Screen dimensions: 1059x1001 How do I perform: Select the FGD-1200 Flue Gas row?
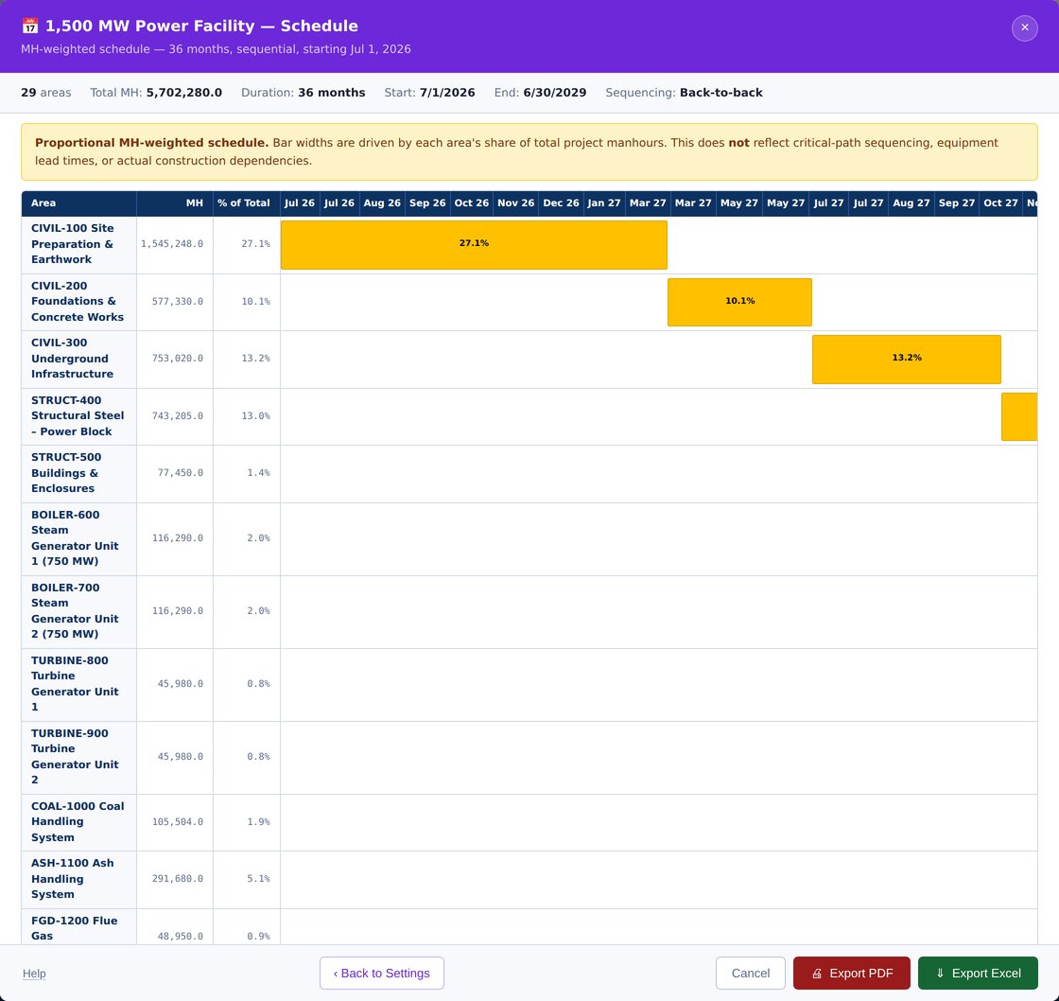(x=529, y=926)
